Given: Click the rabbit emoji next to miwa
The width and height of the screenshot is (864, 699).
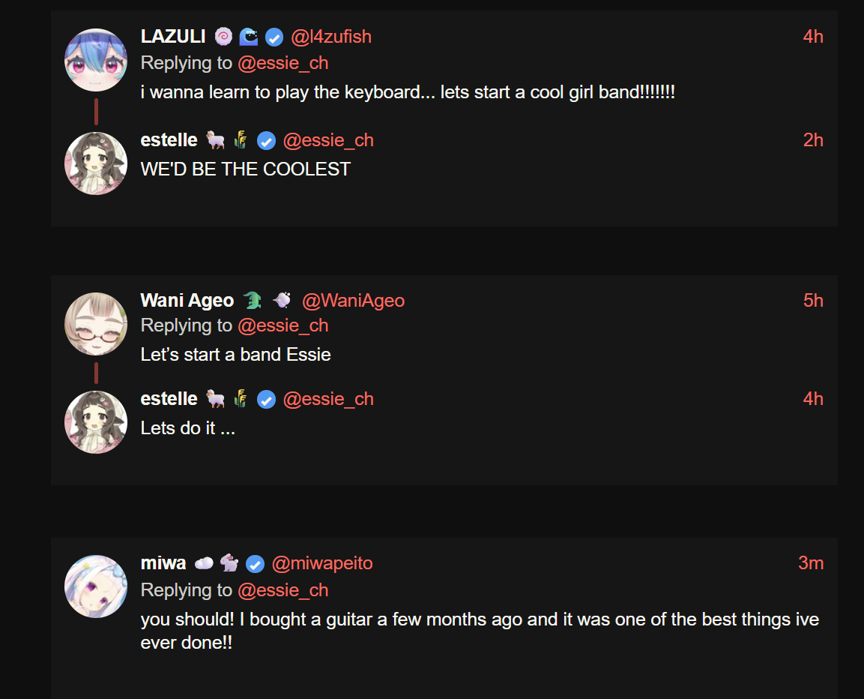Looking at the screenshot, I should [x=229, y=563].
